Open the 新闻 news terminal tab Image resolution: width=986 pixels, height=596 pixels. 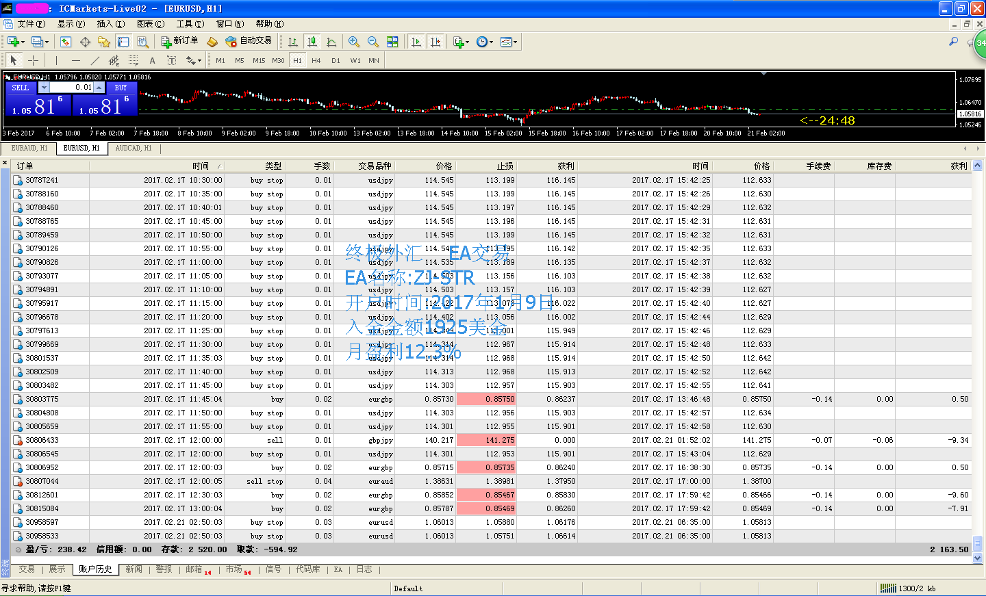134,569
